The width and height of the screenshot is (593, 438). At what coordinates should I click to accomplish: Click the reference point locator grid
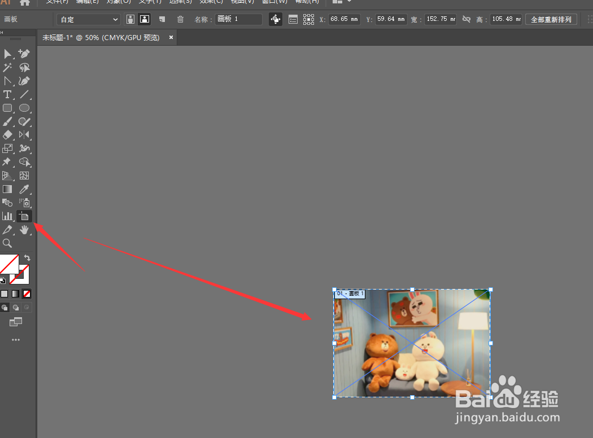coord(308,19)
